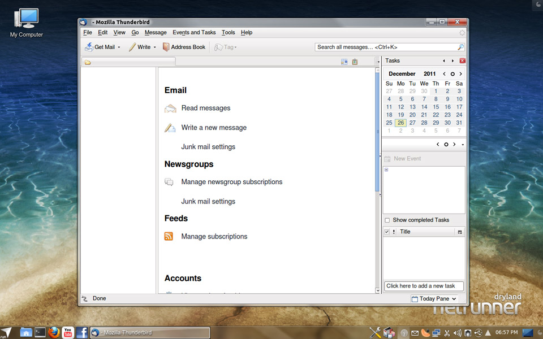Screen dimensions: 543x339
Task: Click the completed checkmark column header
Action: 387,232
